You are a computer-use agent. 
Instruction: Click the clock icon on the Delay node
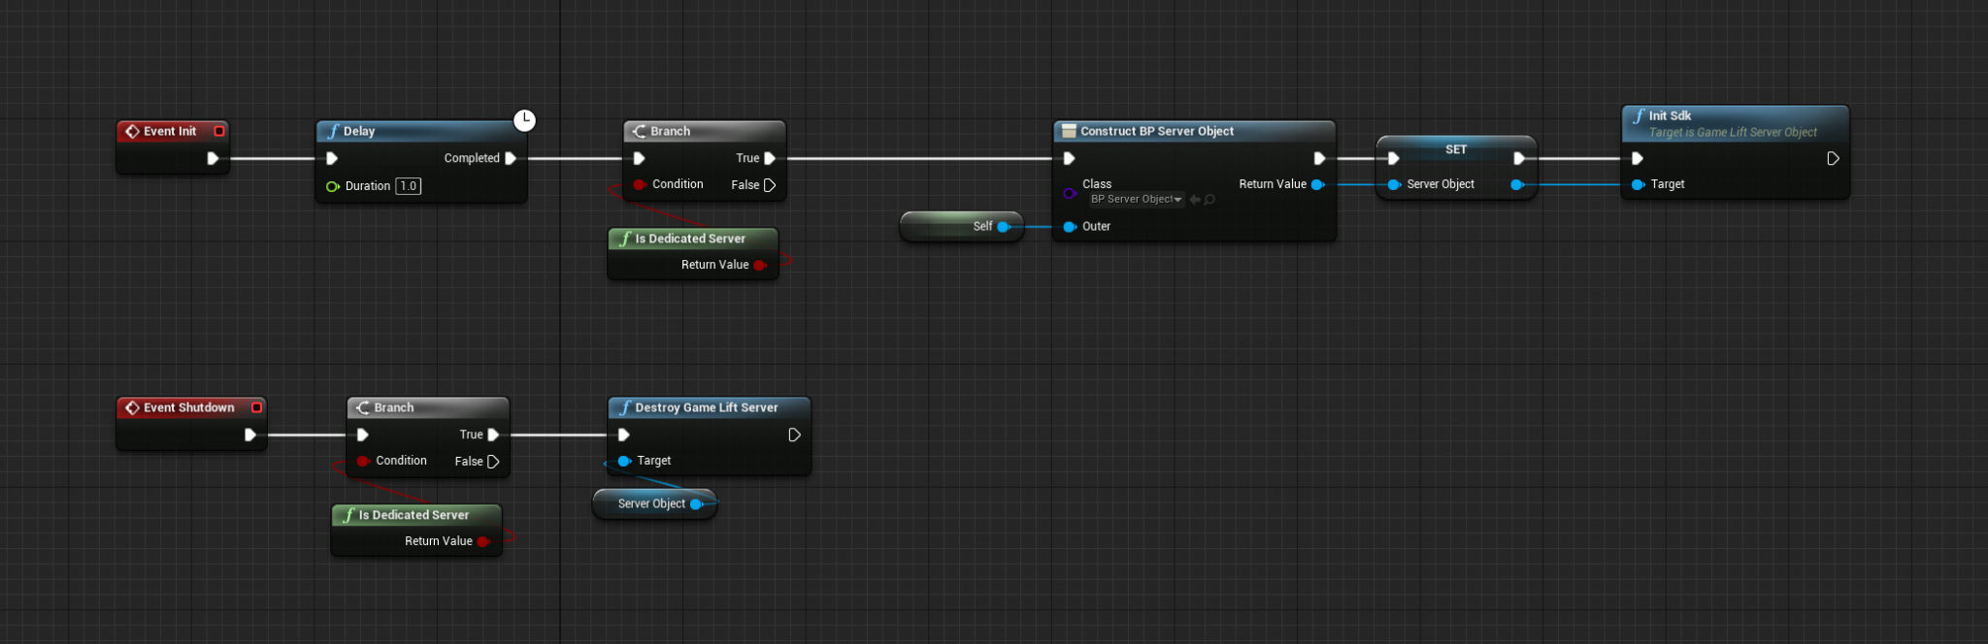coord(524,120)
